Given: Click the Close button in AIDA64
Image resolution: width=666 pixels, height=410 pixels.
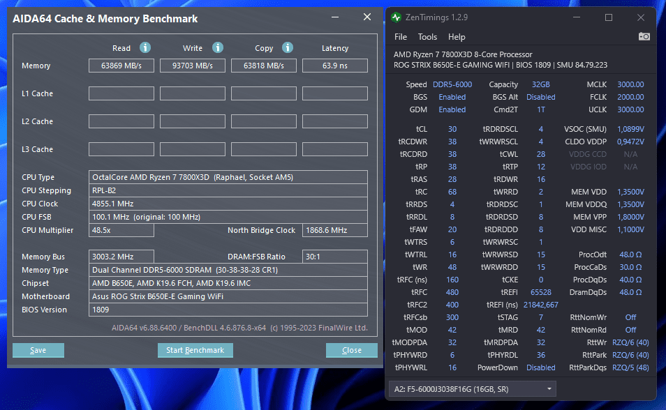Looking at the screenshot, I should coord(352,350).
